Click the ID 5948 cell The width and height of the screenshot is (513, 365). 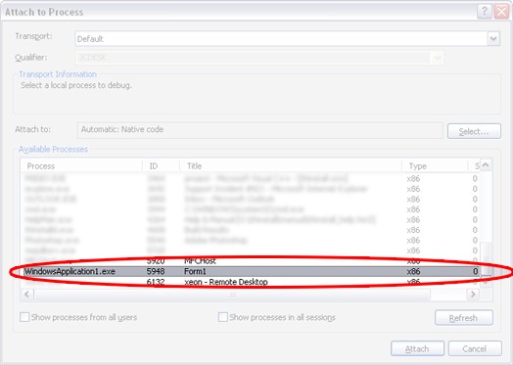156,271
